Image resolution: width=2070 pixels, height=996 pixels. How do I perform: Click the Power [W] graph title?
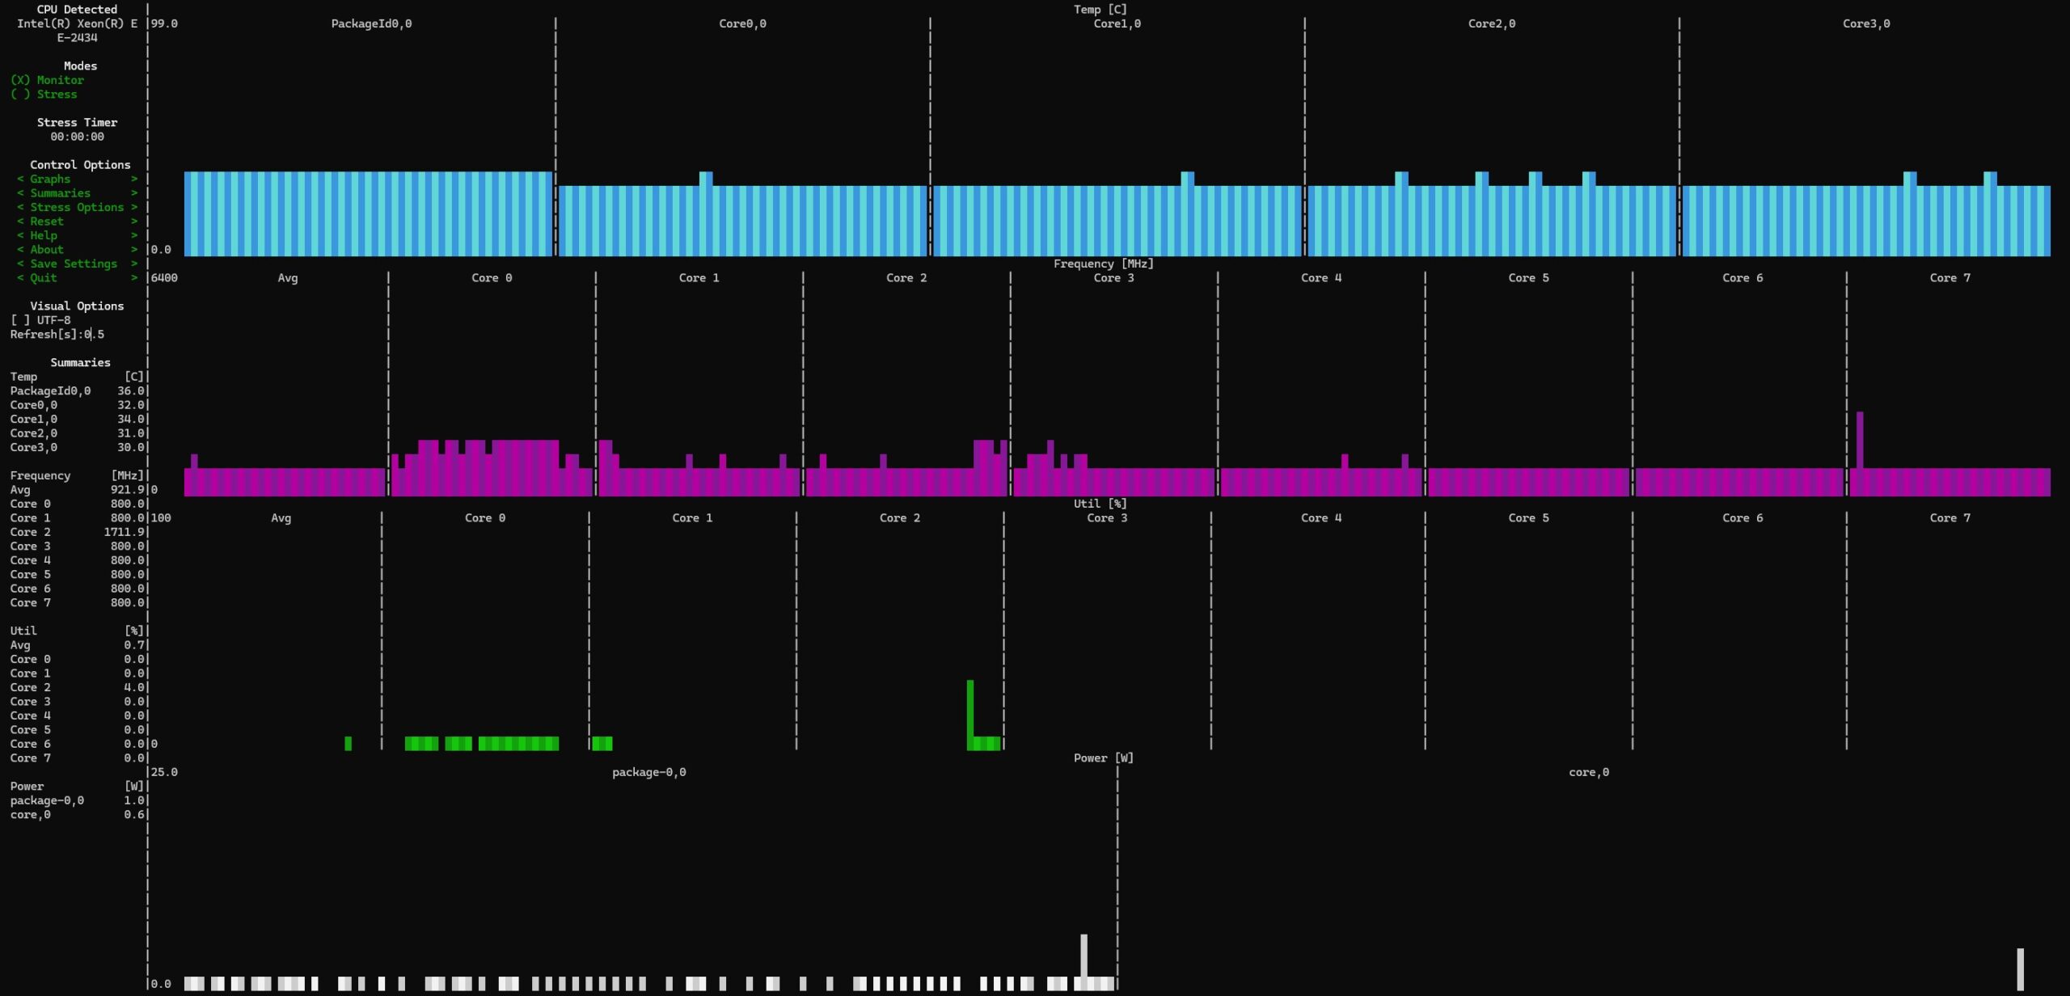click(x=1103, y=758)
